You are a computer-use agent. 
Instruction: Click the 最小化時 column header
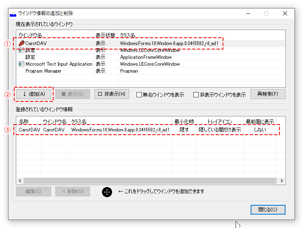pos(184,122)
